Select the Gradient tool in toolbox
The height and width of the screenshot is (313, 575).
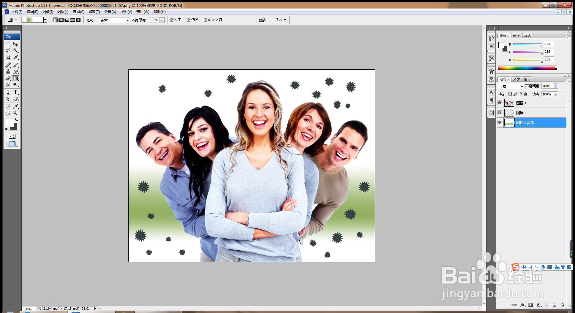pos(16,78)
